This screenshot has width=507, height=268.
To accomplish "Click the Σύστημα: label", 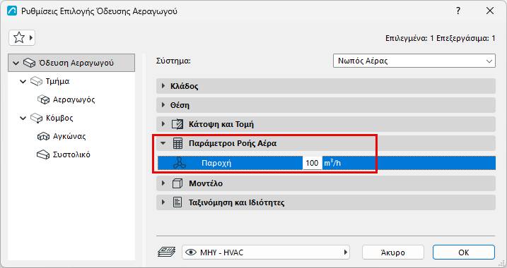I will click(x=173, y=61).
